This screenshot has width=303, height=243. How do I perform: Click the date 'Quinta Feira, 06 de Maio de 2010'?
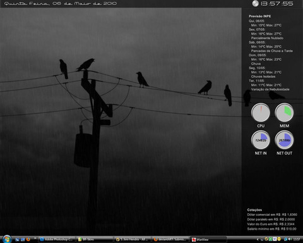(x=61, y=4)
